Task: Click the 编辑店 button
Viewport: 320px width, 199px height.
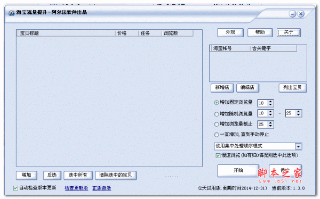Action: 247,88
